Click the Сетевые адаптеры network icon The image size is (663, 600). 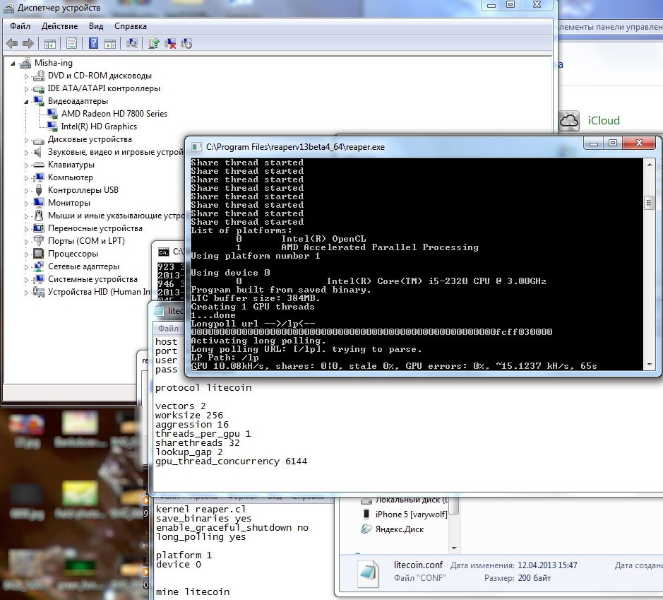pos(38,266)
